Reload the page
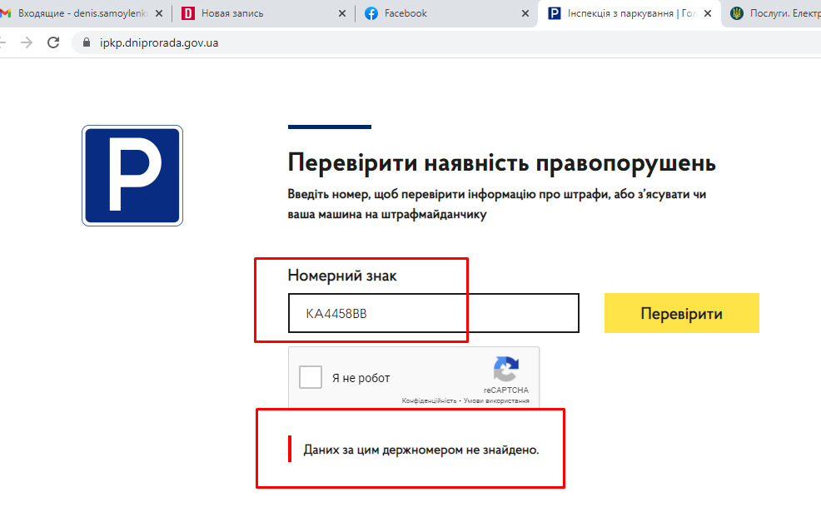 (53, 42)
